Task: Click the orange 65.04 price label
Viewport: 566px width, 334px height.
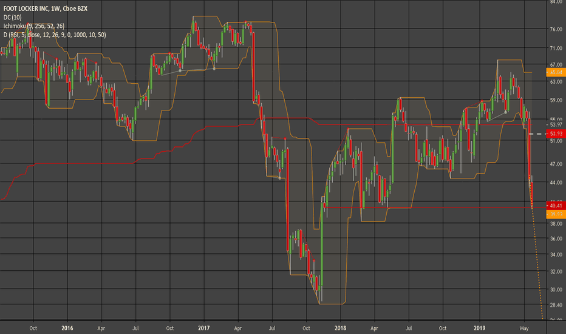Action: (556, 73)
